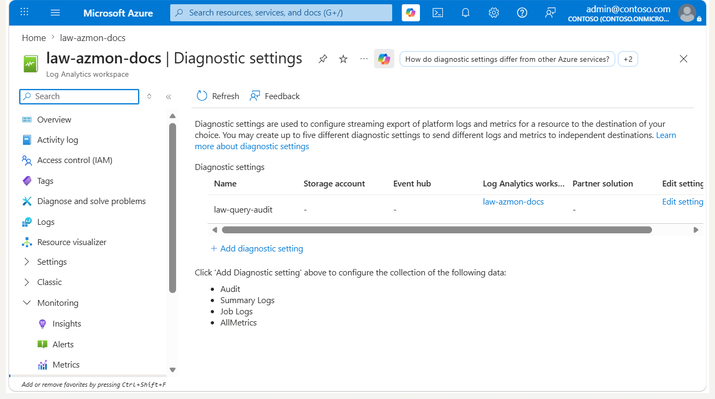Click law-azmon-docs breadcrumb
This screenshot has height=399, width=715.
click(x=93, y=38)
